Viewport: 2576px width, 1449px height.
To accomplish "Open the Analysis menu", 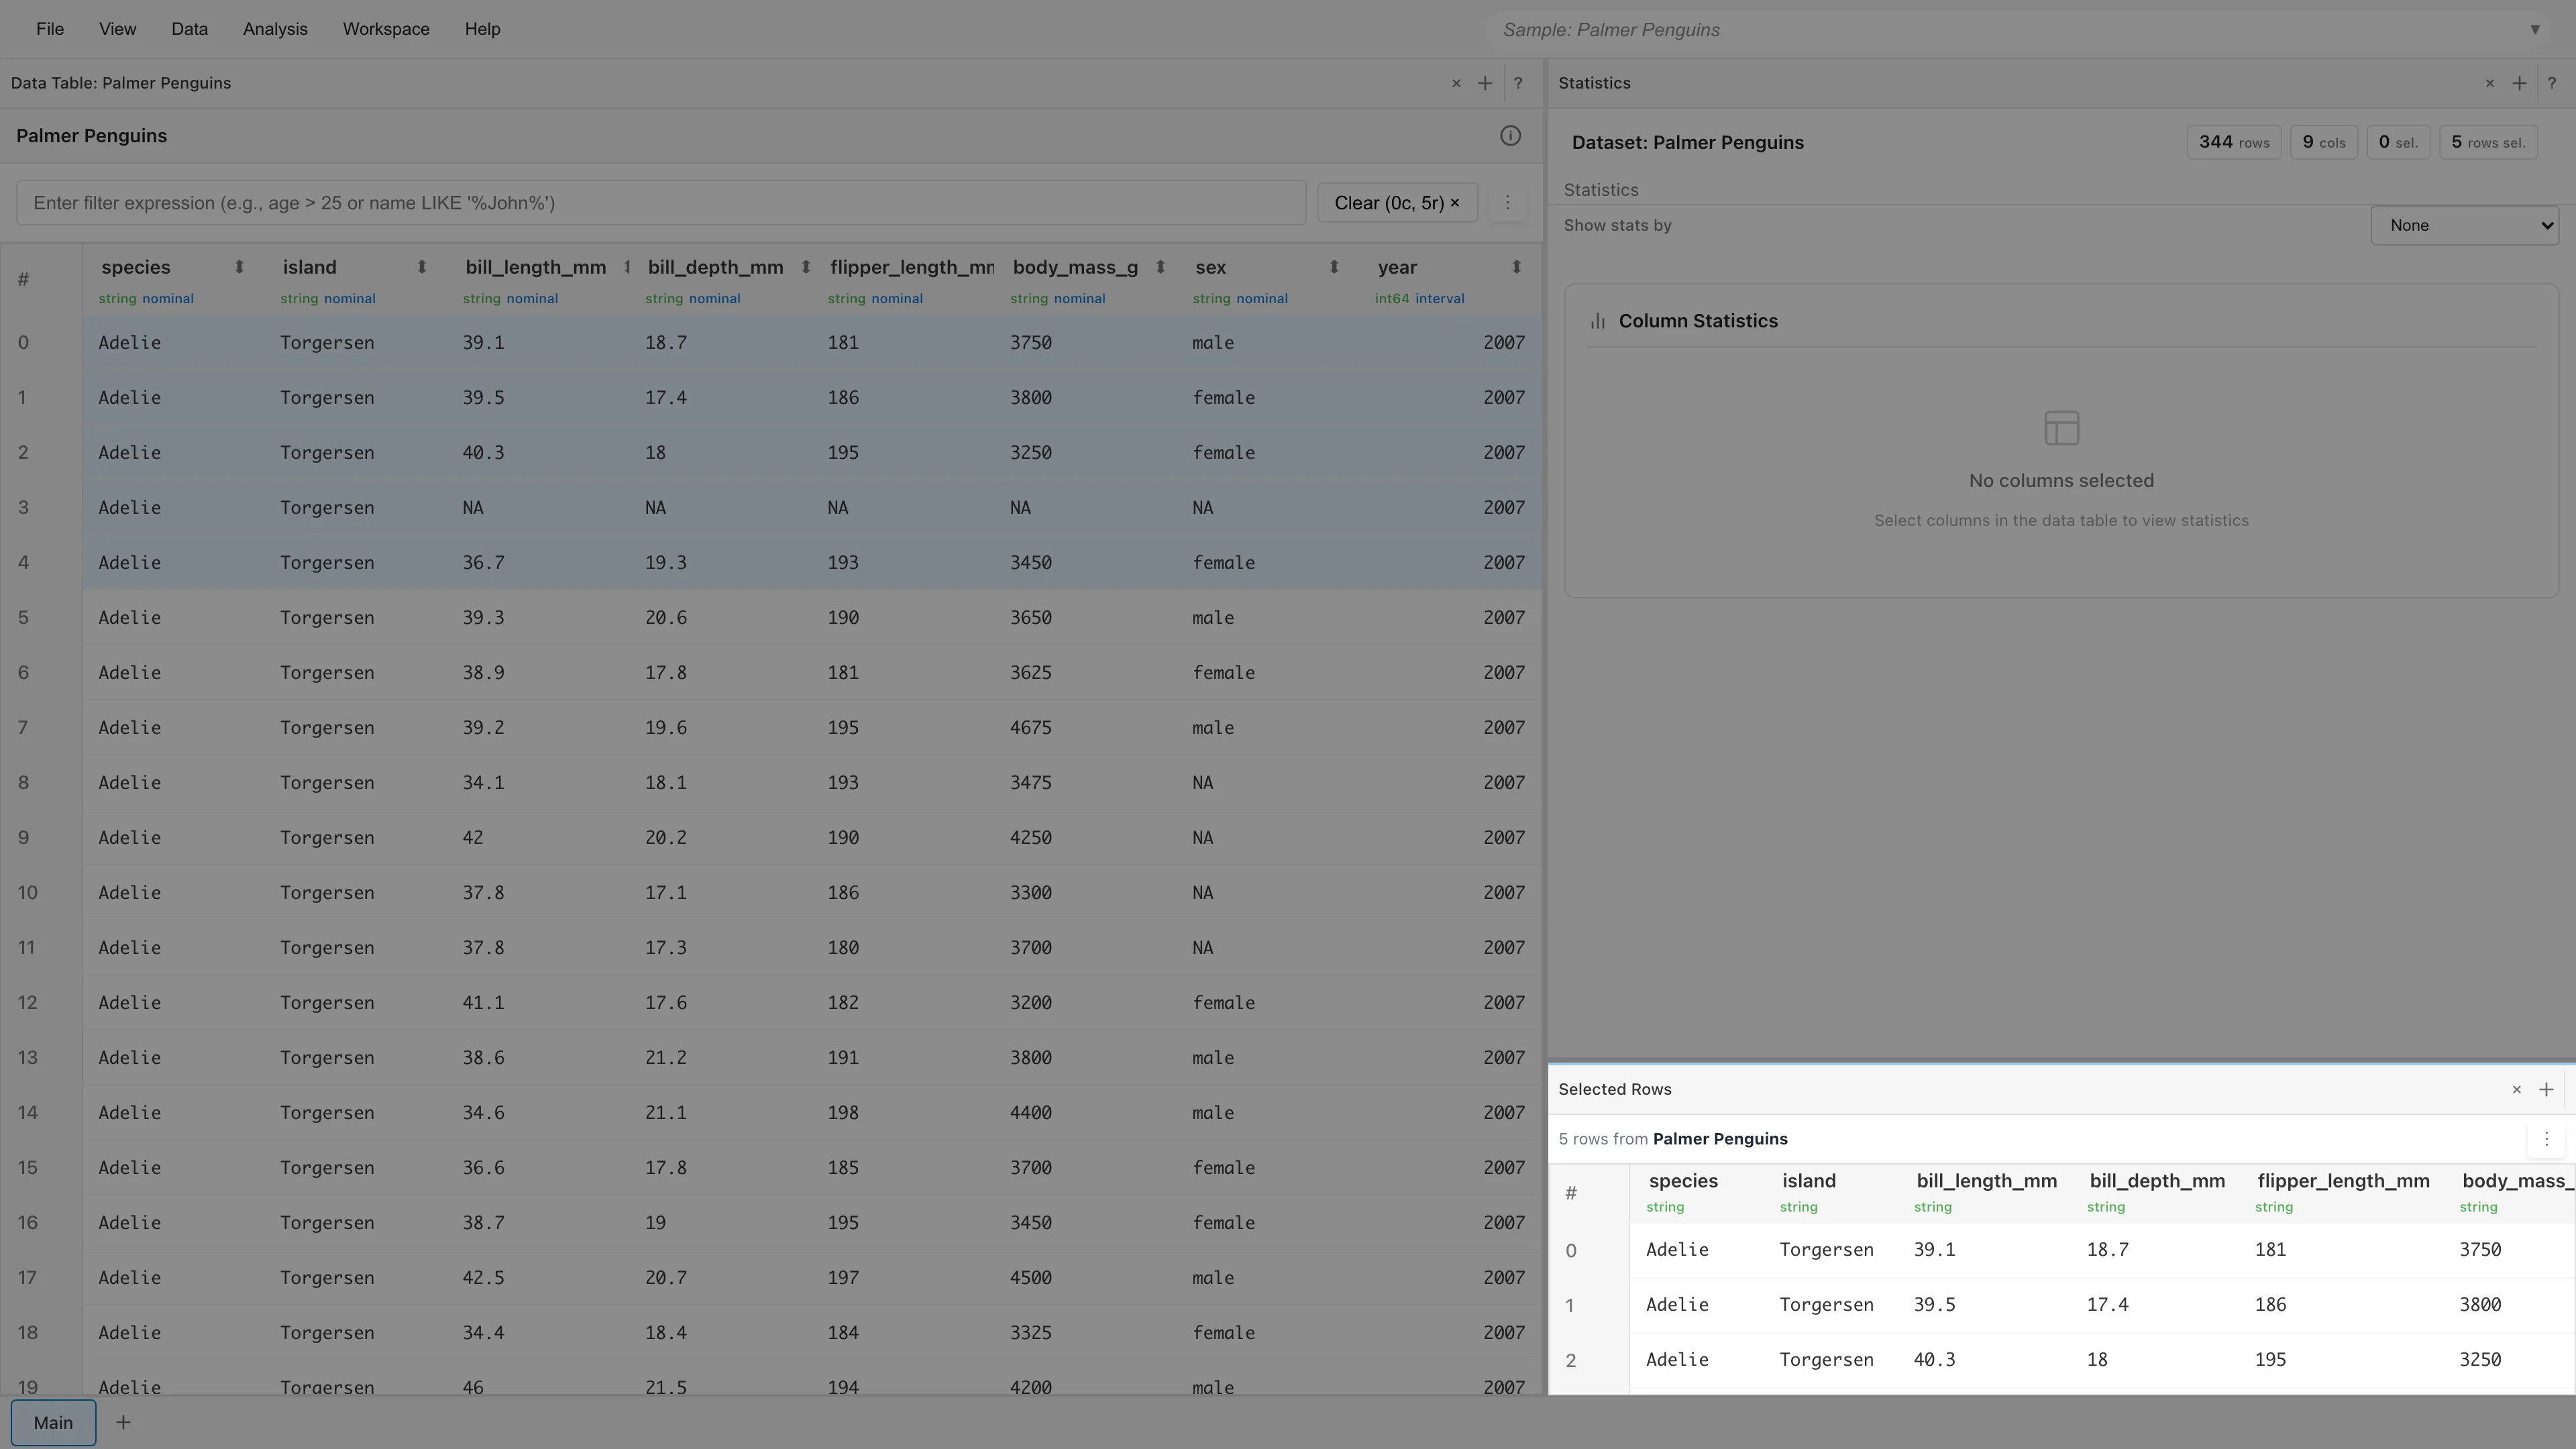I will [x=274, y=29].
